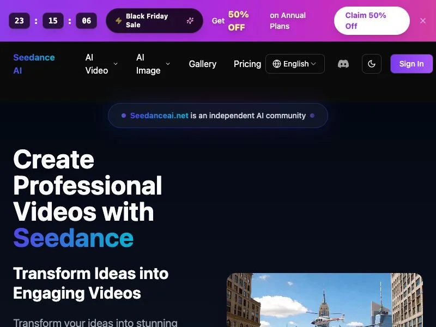Click 'Transform Ideas into Engaging Videos' heading
Screen dimensions: 436x327
(x=90, y=283)
